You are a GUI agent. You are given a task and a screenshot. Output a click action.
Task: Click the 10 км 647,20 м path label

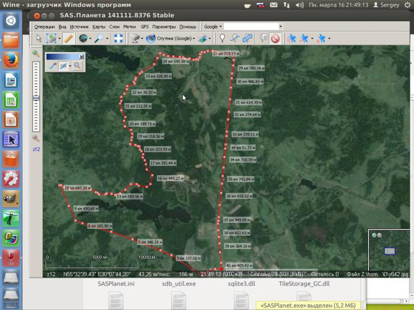tap(78, 188)
